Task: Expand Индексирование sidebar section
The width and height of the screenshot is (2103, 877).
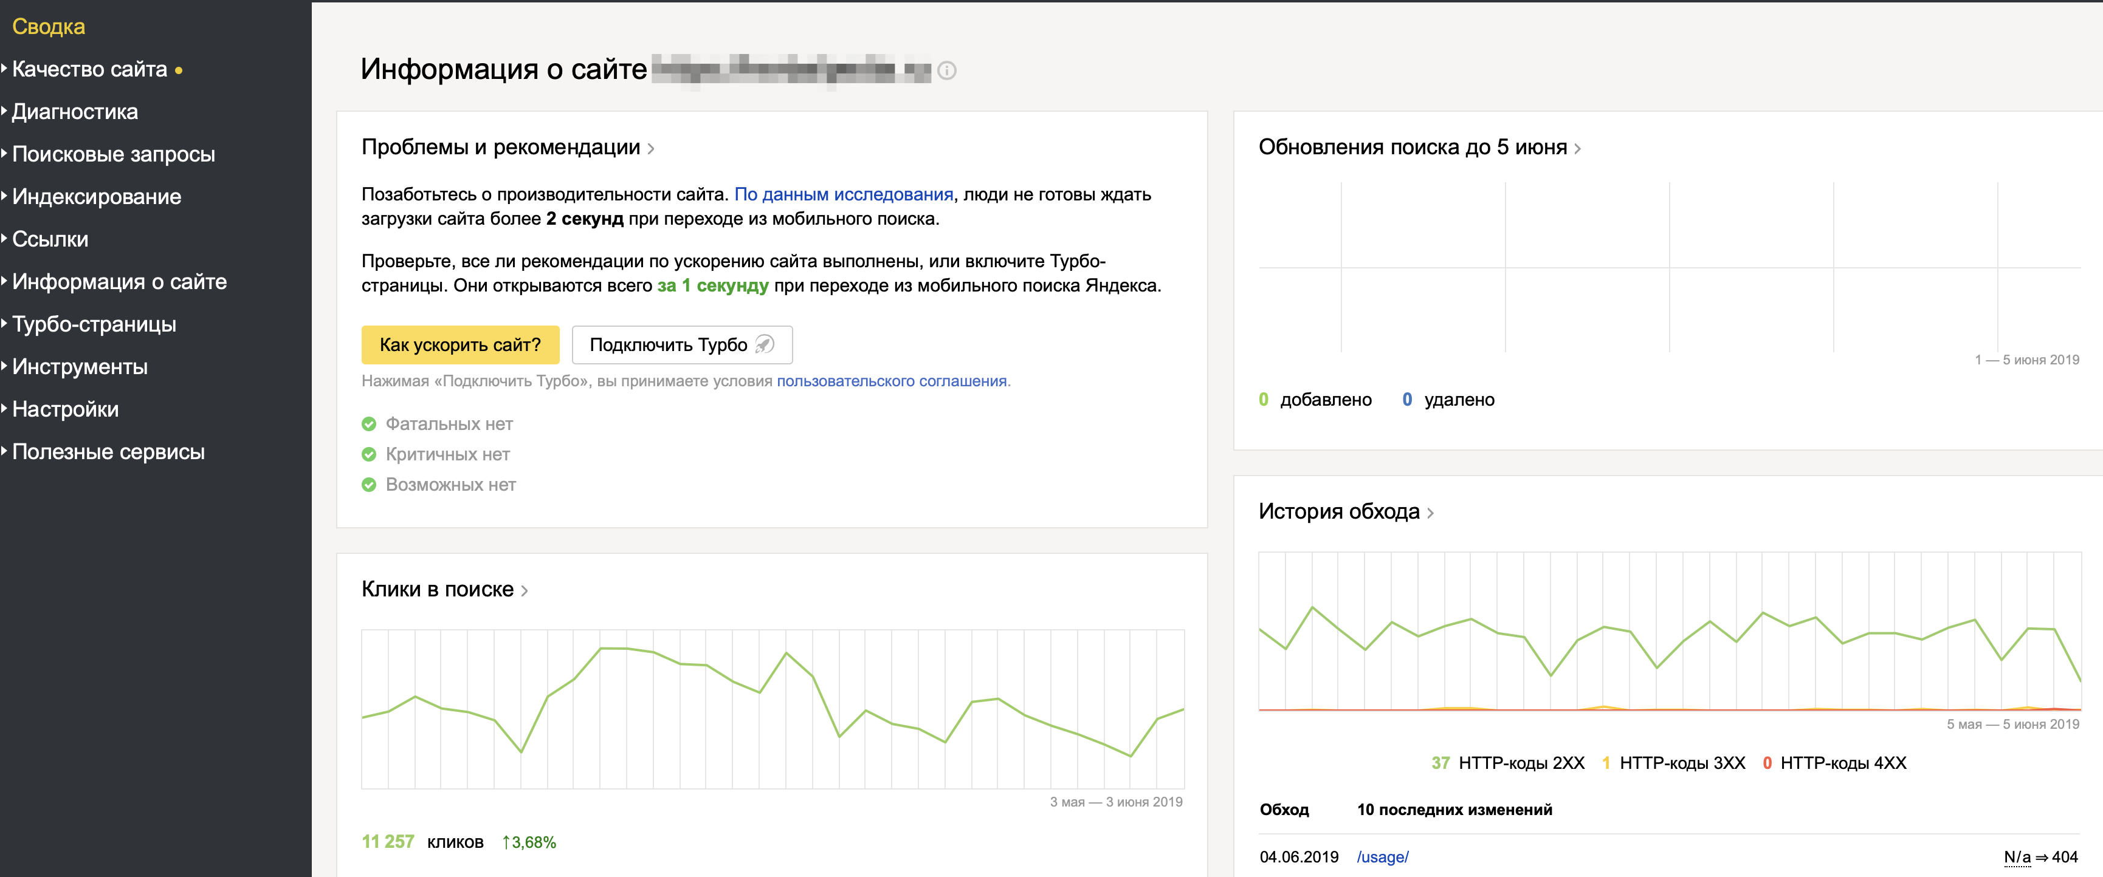Action: pos(96,197)
